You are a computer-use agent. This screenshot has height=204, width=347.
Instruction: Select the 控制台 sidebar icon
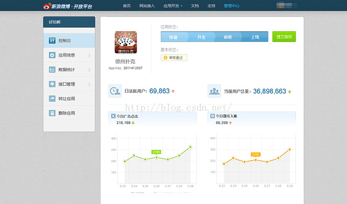(x=52, y=40)
